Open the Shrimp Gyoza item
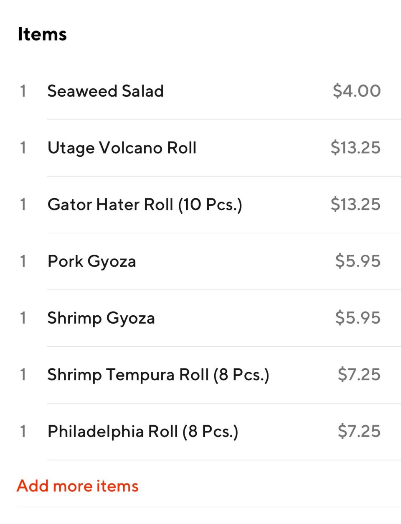This screenshot has height=524, width=401. 101,318
